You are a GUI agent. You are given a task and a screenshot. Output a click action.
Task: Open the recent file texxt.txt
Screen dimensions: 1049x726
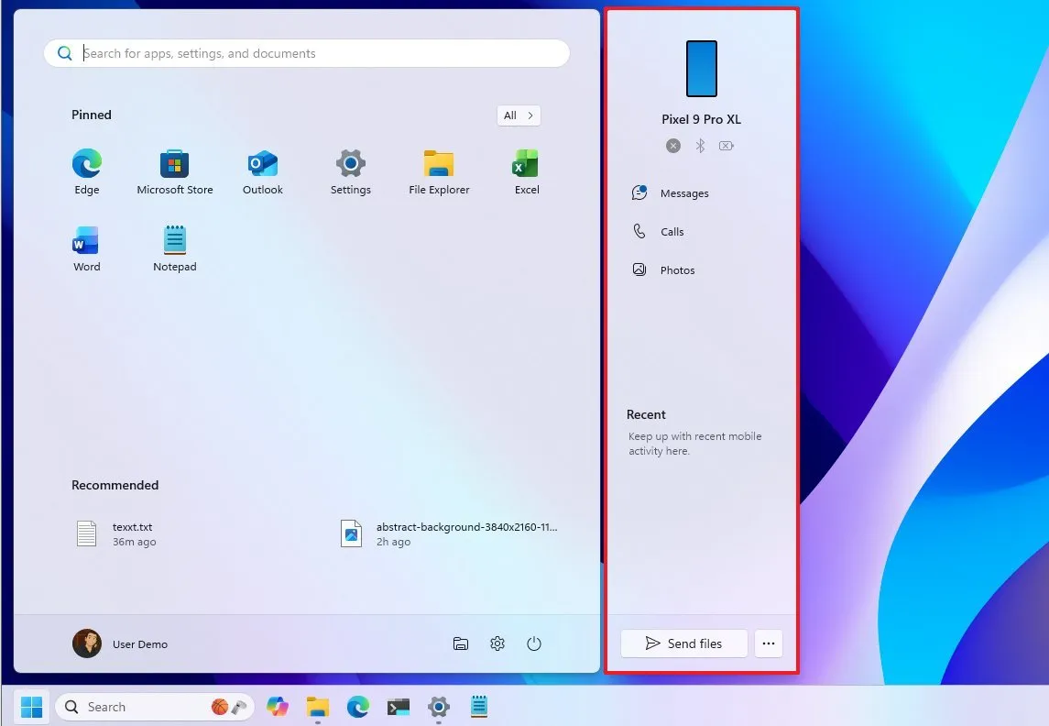tap(132, 533)
